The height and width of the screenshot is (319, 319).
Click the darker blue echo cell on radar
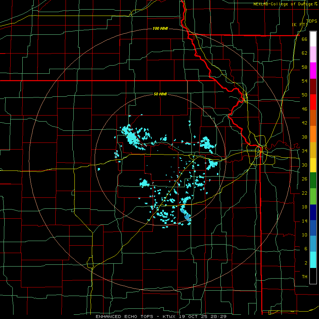tap(188, 218)
